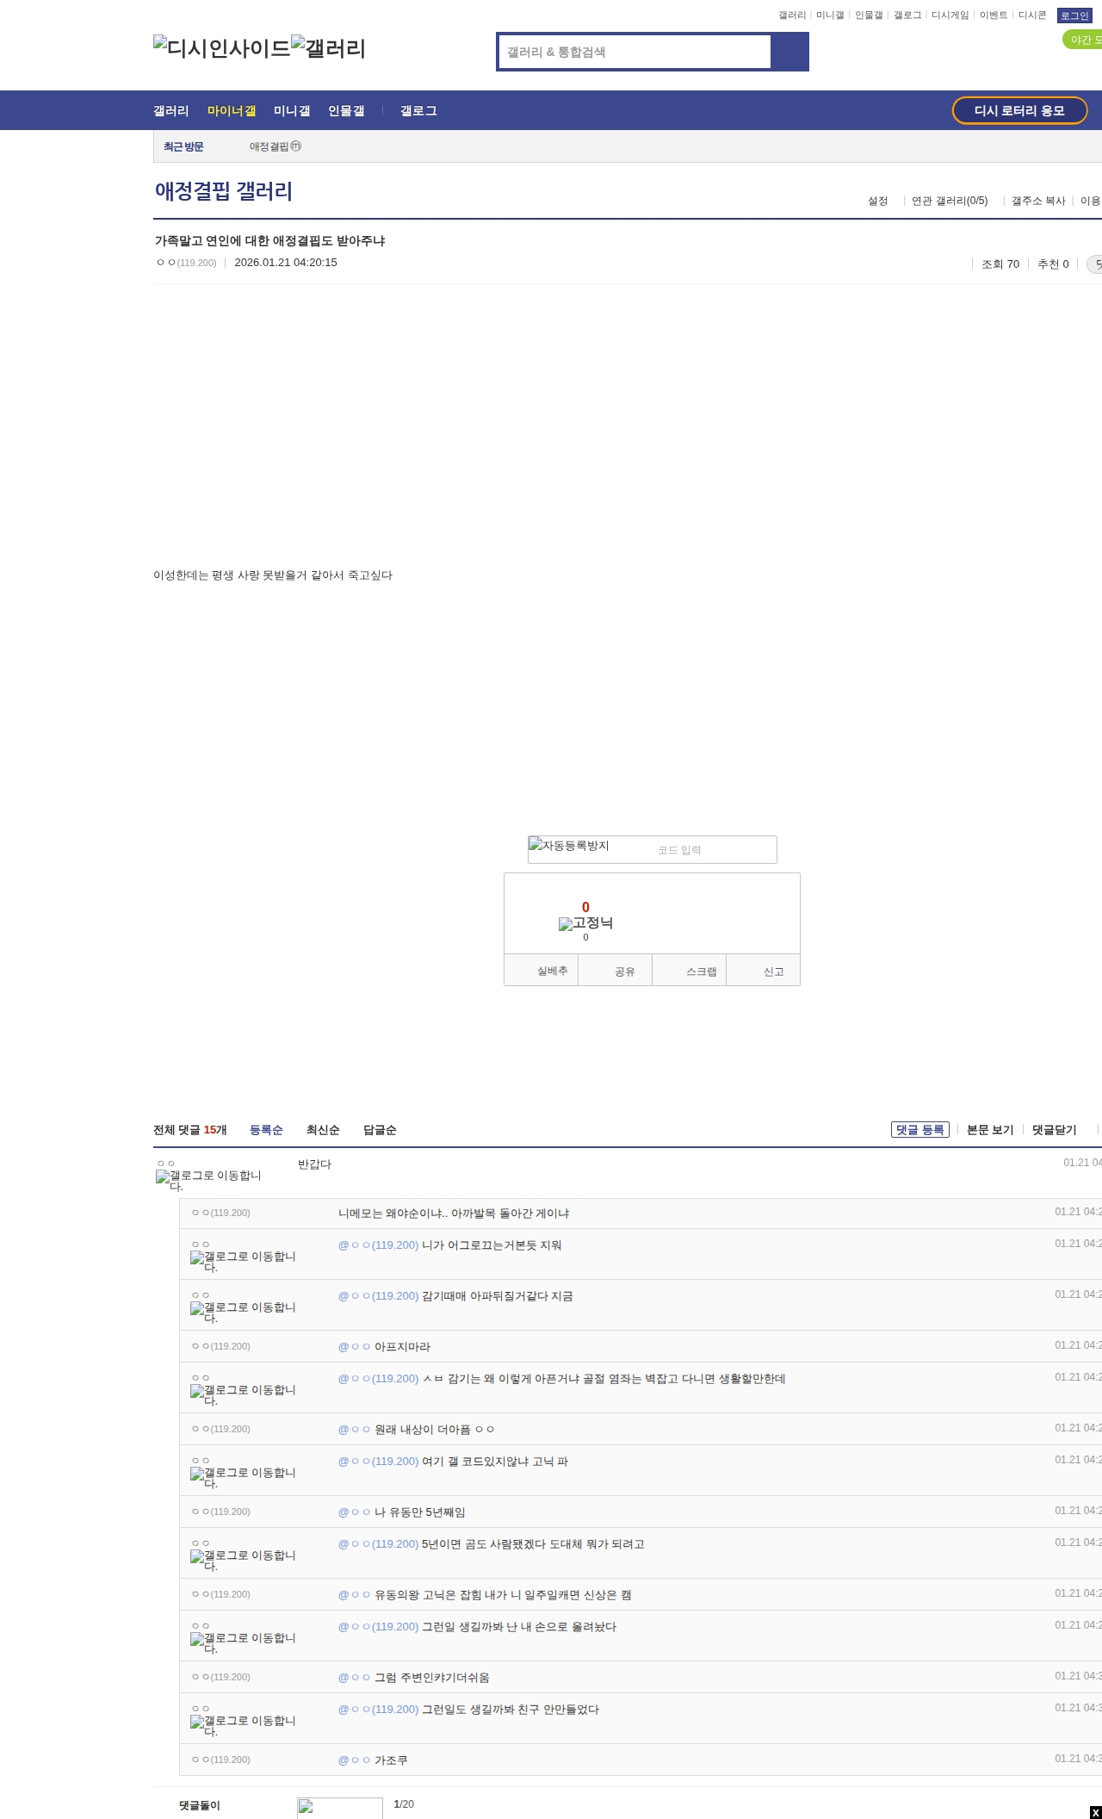
Task: Open the recently visited 애정결핍 gallery link
Action: click(x=275, y=146)
